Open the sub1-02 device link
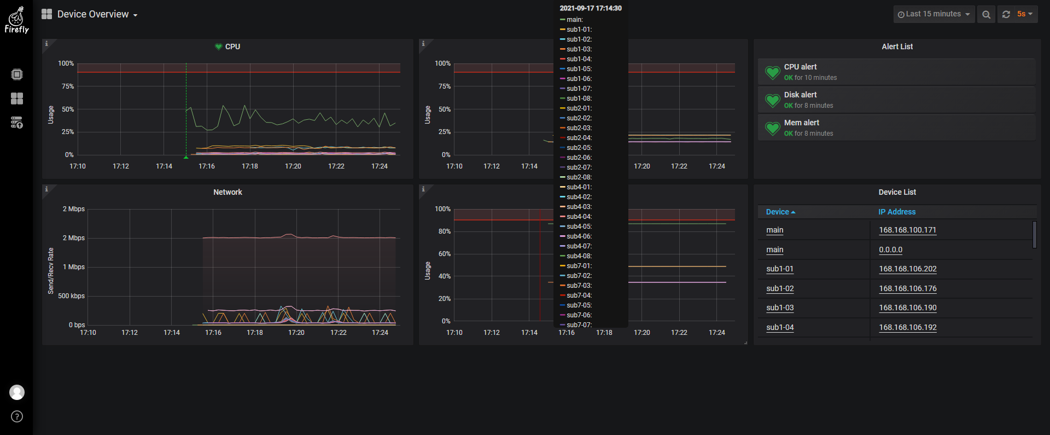The width and height of the screenshot is (1050, 435). pos(780,288)
